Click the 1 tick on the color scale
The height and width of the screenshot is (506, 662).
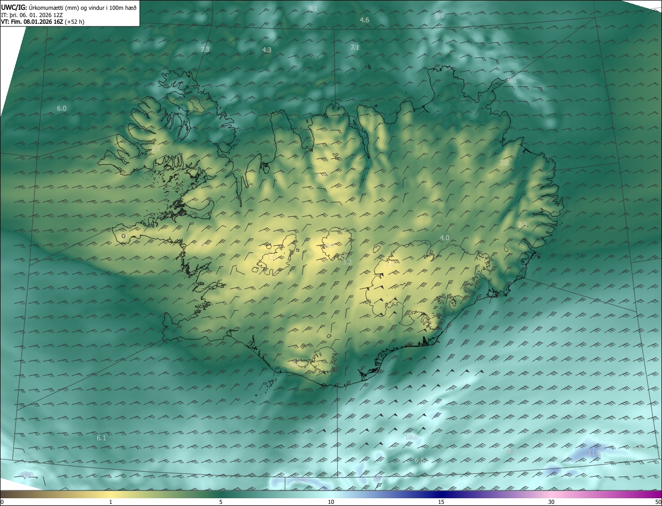pos(111,502)
